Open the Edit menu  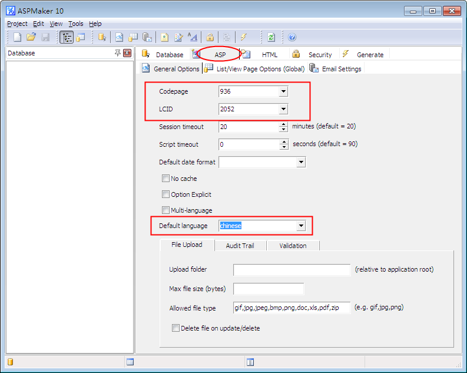[x=38, y=24]
